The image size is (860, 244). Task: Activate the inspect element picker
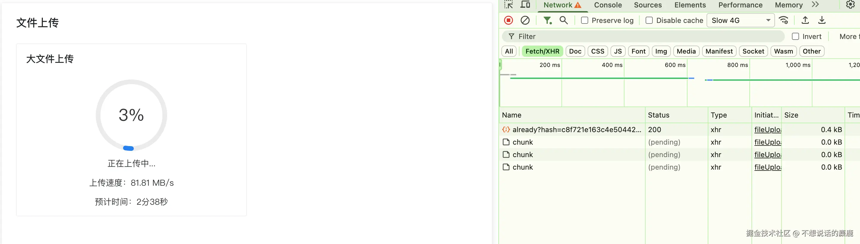(x=509, y=5)
